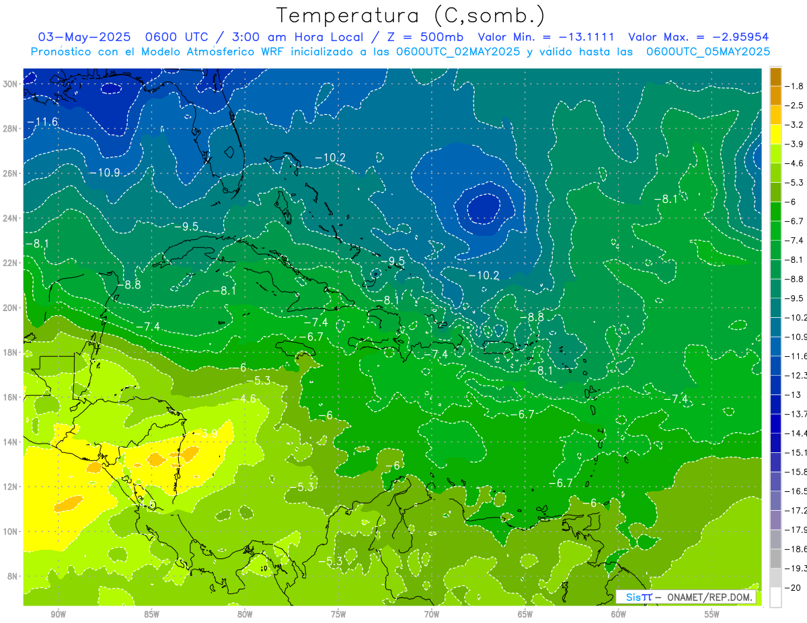Viewport: 807px width, 623px height.
Task: Click the '-10.9' contour label on the map
Action: [x=104, y=173]
